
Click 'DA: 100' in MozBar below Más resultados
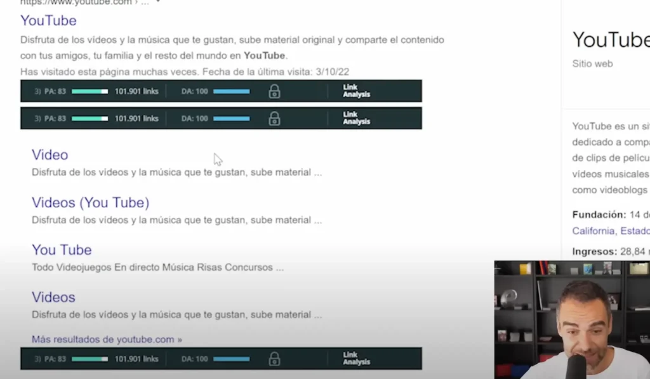pos(194,359)
